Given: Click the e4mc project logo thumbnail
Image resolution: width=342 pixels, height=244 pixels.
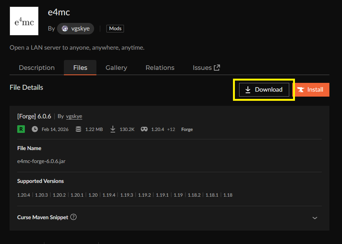Looking at the screenshot, I should click(24, 21).
